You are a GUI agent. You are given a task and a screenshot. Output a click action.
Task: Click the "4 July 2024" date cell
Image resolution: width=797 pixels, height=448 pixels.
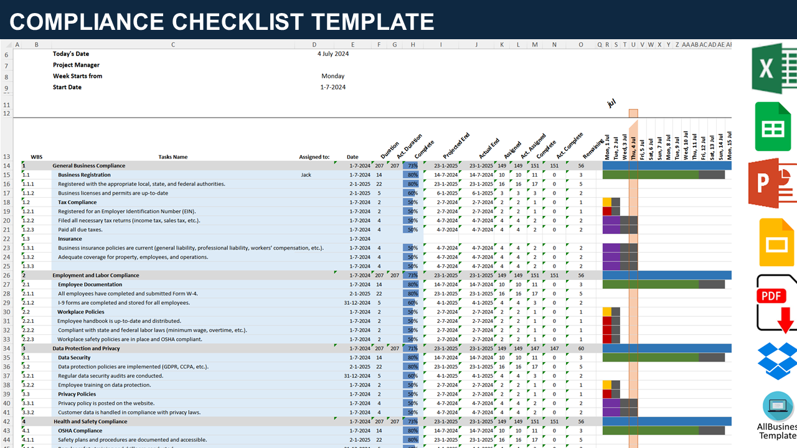(332, 54)
